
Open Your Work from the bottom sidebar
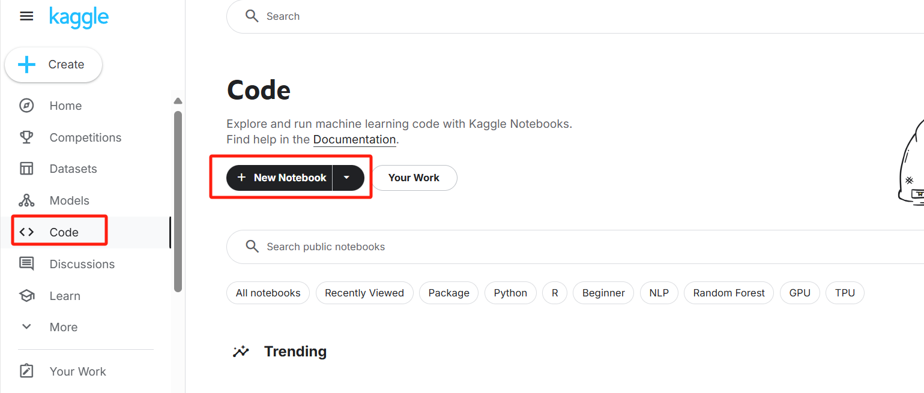(77, 371)
